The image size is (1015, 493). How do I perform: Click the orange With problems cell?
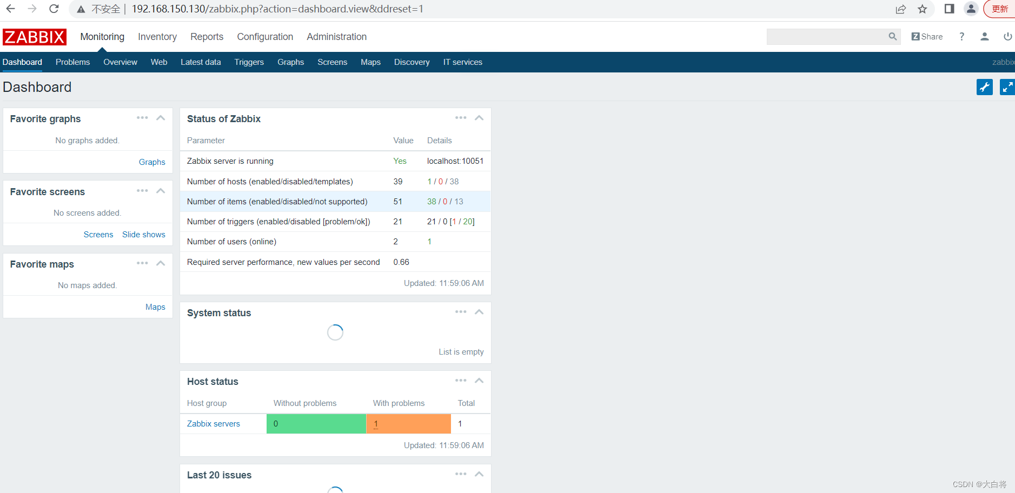[409, 424]
